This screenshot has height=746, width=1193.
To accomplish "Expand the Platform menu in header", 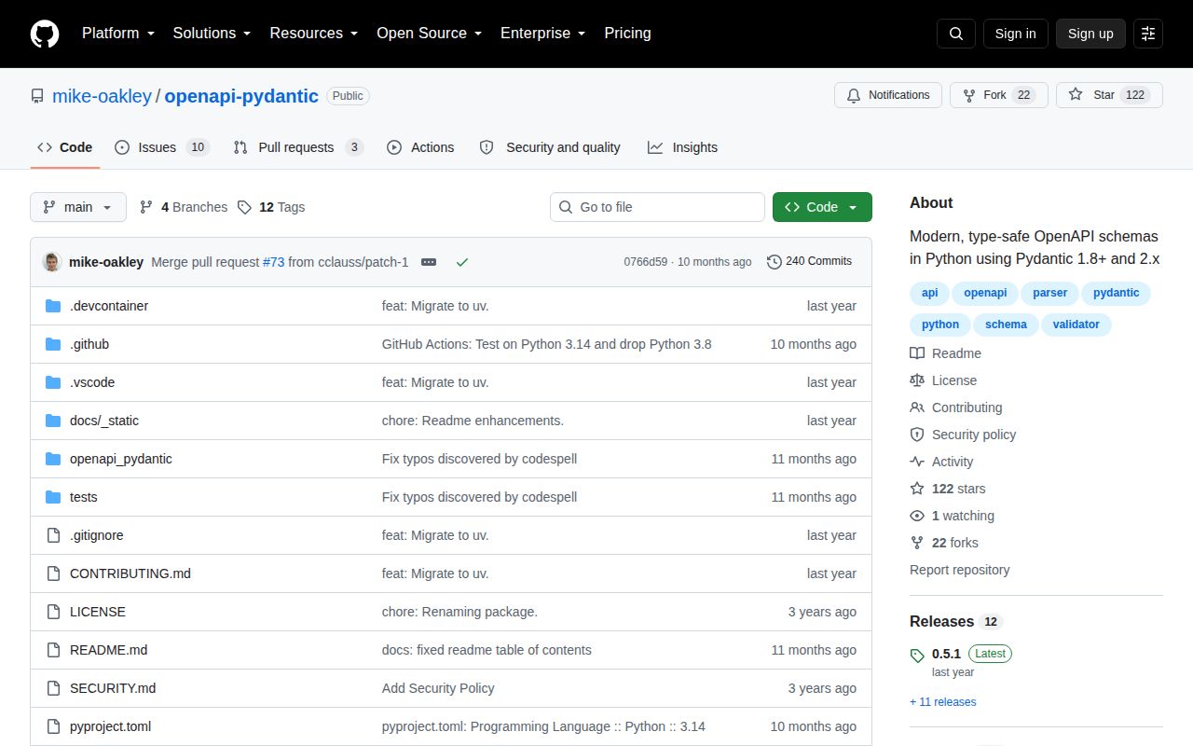I will coord(117,34).
